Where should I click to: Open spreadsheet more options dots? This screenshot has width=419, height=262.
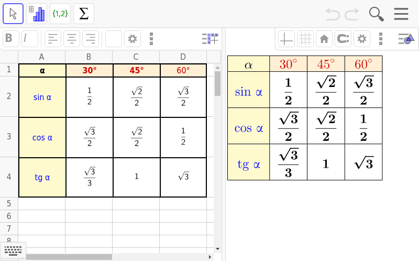point(151,39)
